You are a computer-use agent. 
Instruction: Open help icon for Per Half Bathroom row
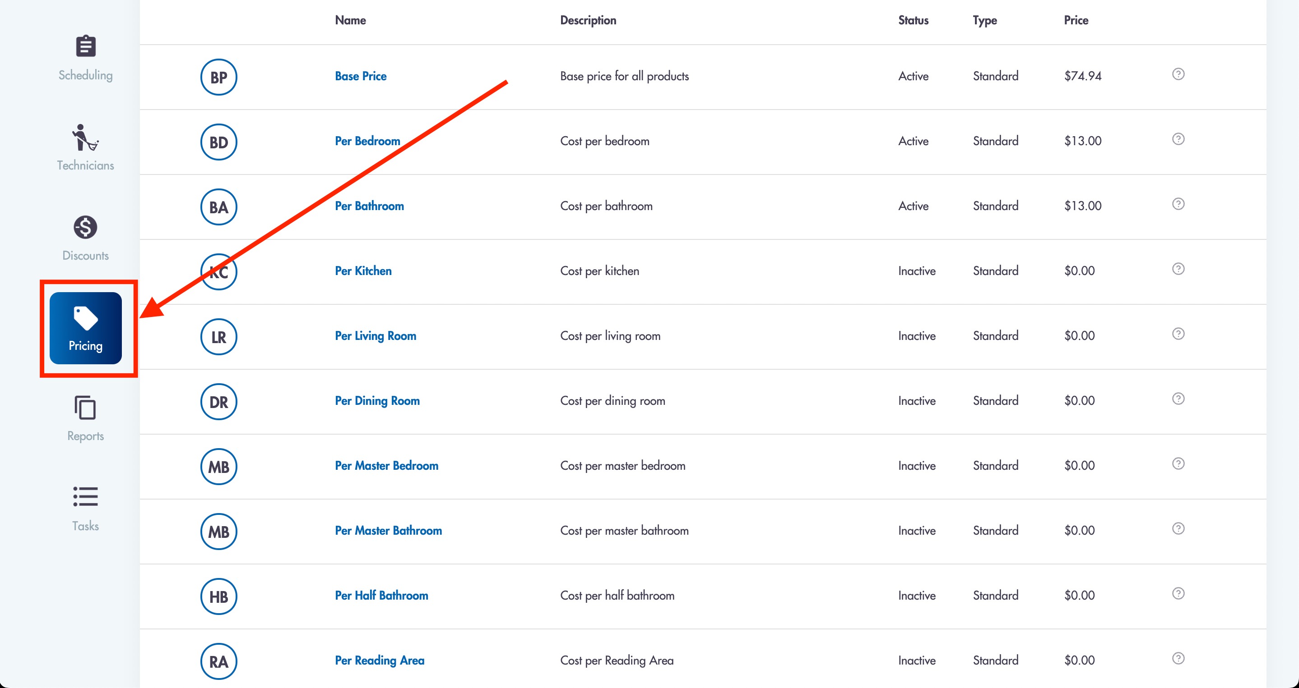tap(1178, 594)
